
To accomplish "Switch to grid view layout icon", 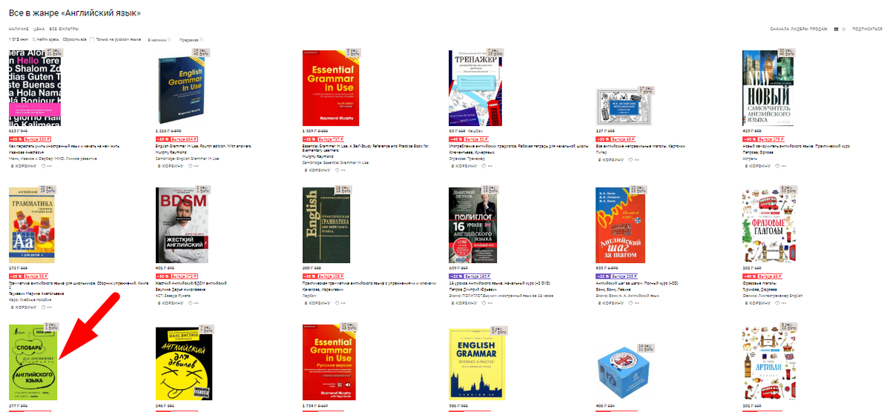I will (x=836, y=29).
